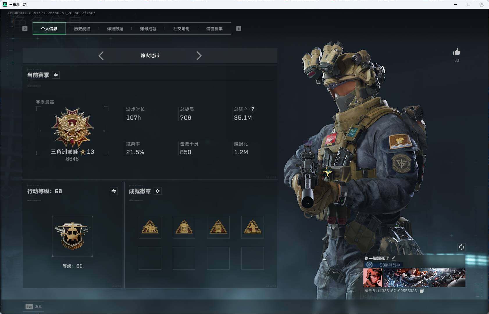Image resolution: width=489 pixels, height=314 pixels.
Task: Open the 详细数据 tab
Action: tap(115, 28)
